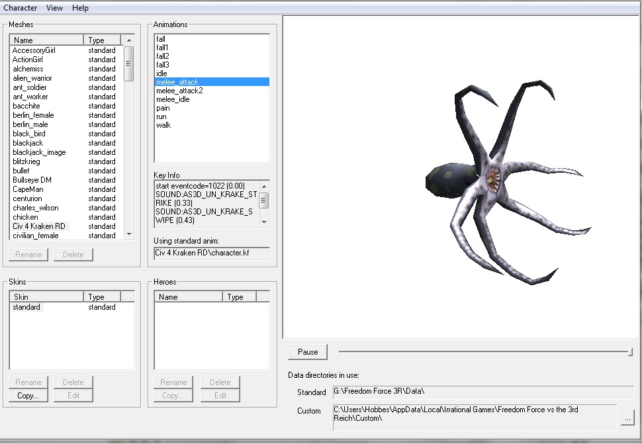Select blackjack_image mesh

pos(66,152)
